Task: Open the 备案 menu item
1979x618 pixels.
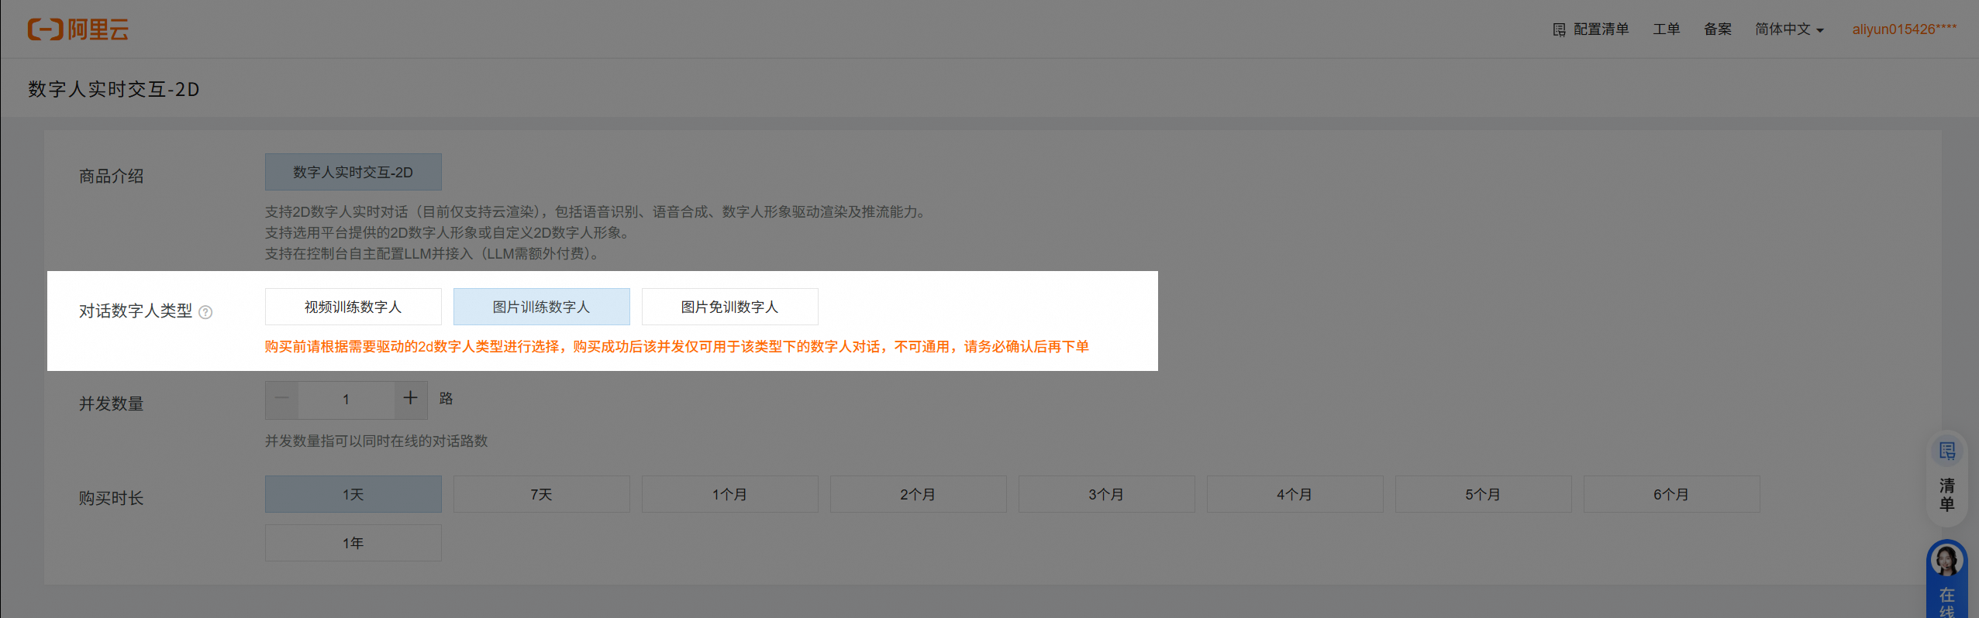Action: 1717,29
